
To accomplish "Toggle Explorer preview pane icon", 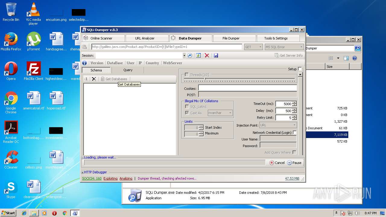I will coord(346,58).
